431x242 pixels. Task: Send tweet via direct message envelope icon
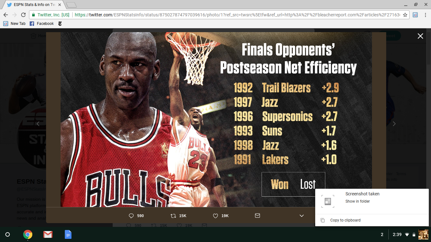point(257,216)
